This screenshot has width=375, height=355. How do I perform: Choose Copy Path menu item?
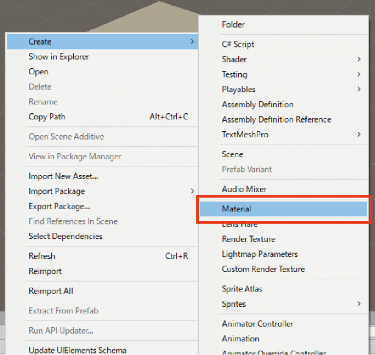pos(47,117)
